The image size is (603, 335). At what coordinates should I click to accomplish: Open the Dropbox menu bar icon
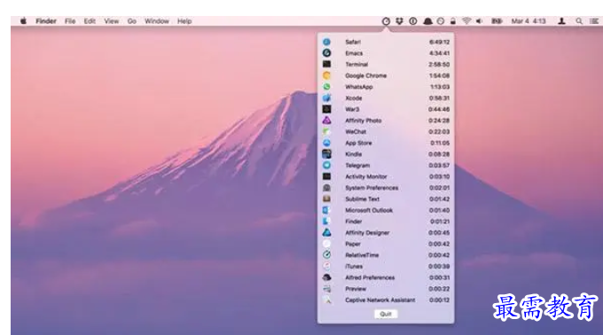pyautogui.click(x=399, y=21)
